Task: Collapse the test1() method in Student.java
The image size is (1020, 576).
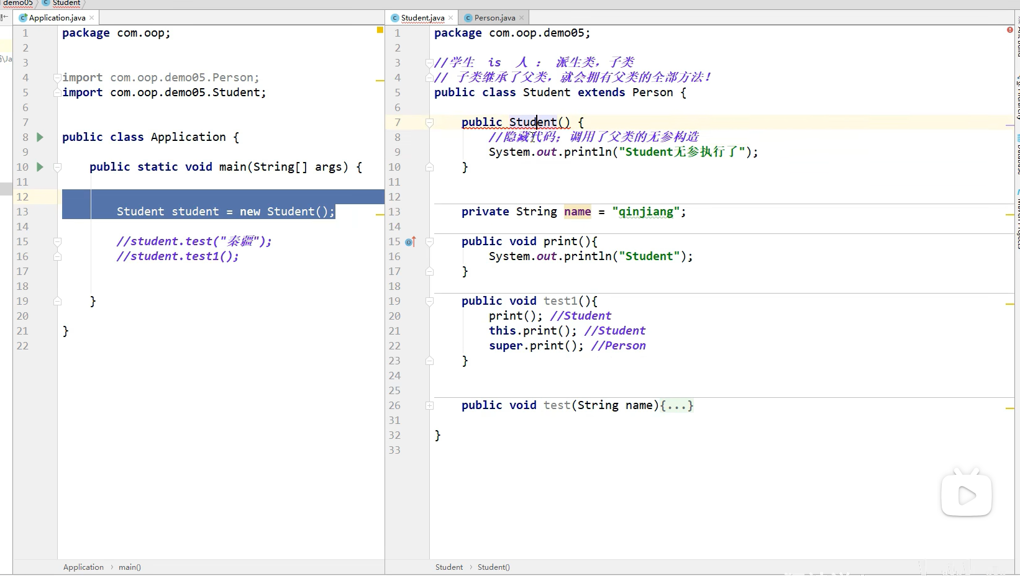Action: [x=429, y=301]
